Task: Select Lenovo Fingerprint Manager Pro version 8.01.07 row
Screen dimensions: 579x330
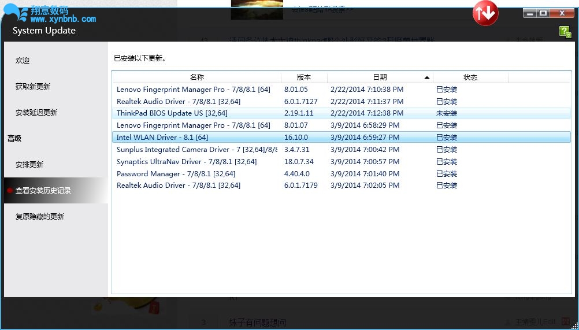Action: click(341, 125)
